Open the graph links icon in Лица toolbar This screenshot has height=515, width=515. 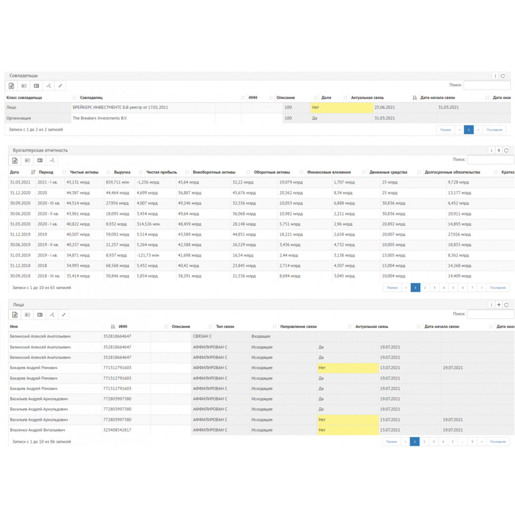pos(52,315)
